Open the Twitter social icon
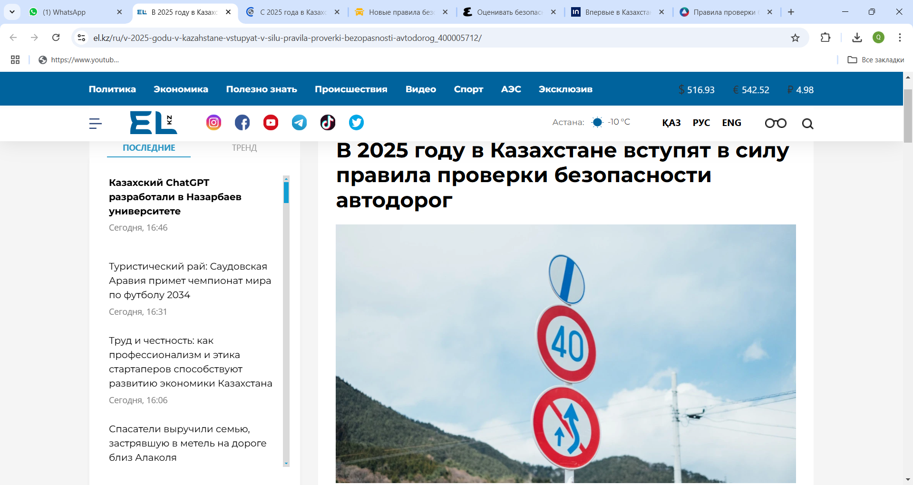 (x=356, y=123)
